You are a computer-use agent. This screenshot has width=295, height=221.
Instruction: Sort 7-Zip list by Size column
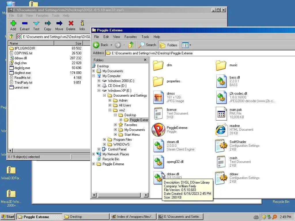click(69, 43)
